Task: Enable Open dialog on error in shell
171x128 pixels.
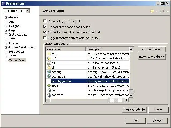Action: tap(45, 21)
